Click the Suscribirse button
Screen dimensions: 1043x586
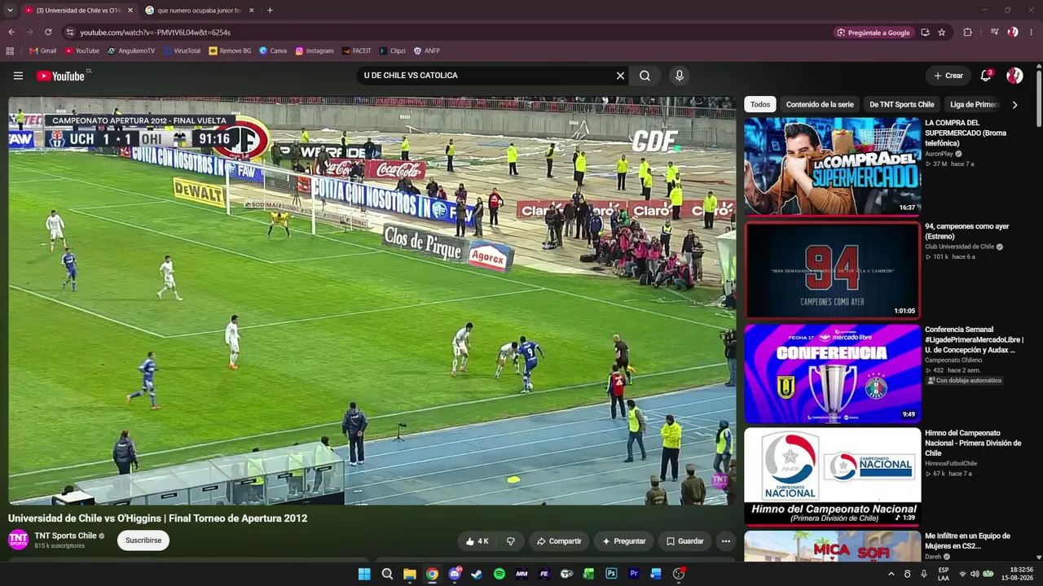[x=143, y=540]
